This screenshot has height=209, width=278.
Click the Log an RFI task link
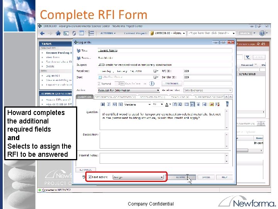(x=53, y=75)
